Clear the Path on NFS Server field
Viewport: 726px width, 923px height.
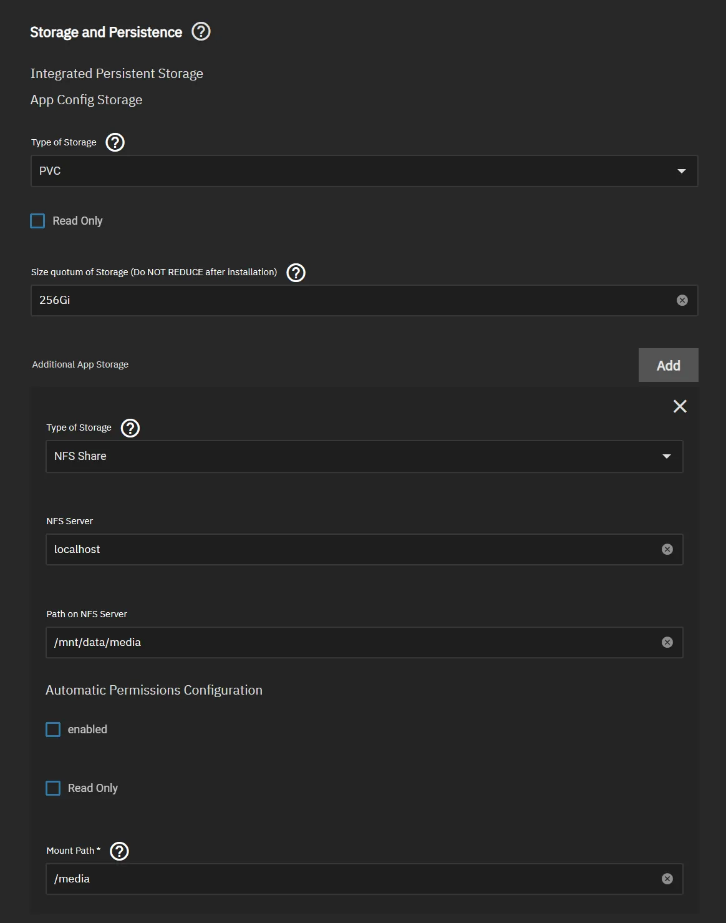pyautogui.click(x=667, y=642)
